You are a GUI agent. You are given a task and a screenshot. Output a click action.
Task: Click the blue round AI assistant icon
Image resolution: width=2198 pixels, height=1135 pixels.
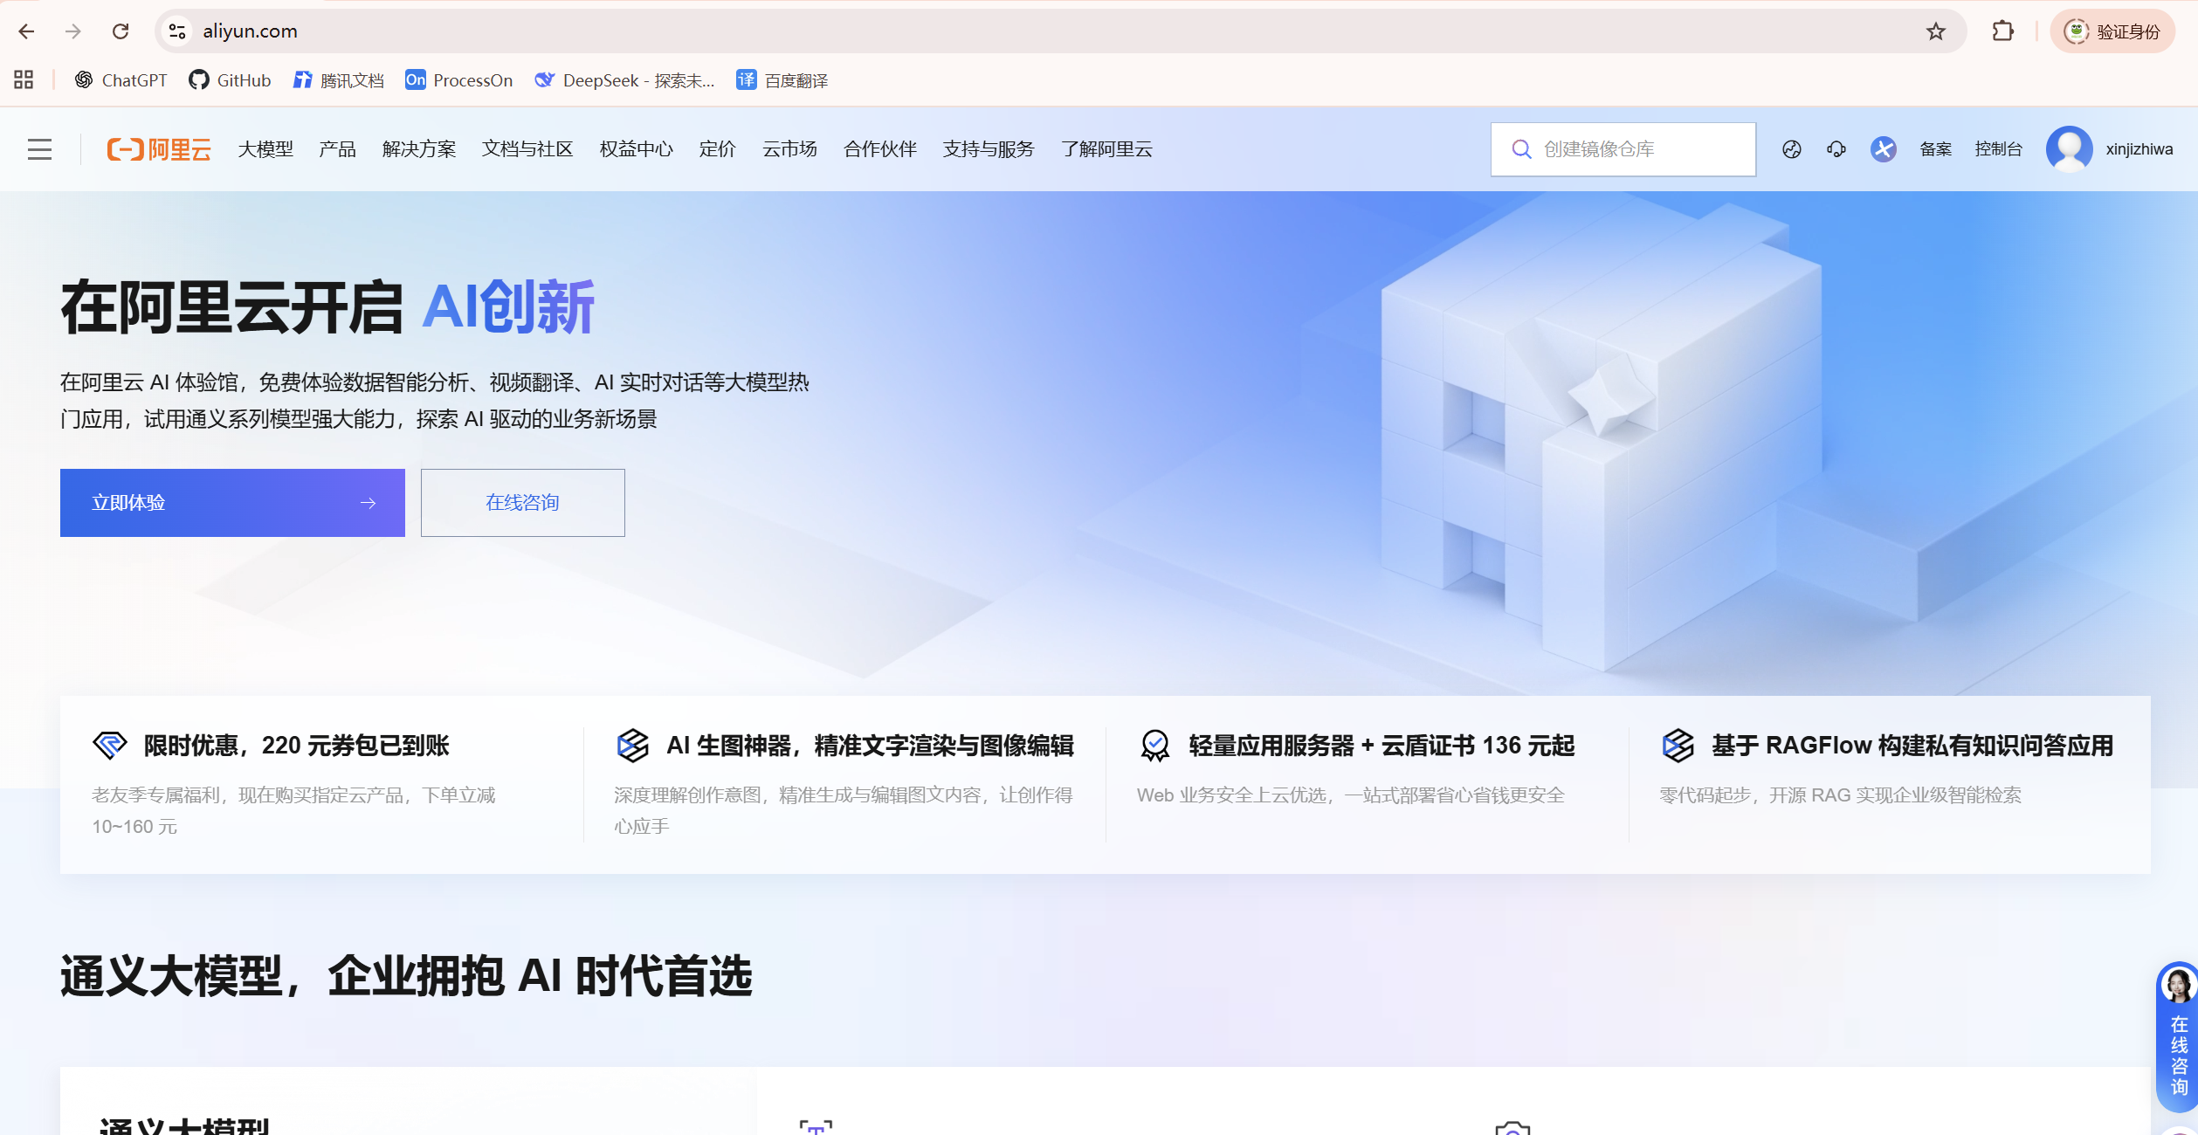(1883, 149)
